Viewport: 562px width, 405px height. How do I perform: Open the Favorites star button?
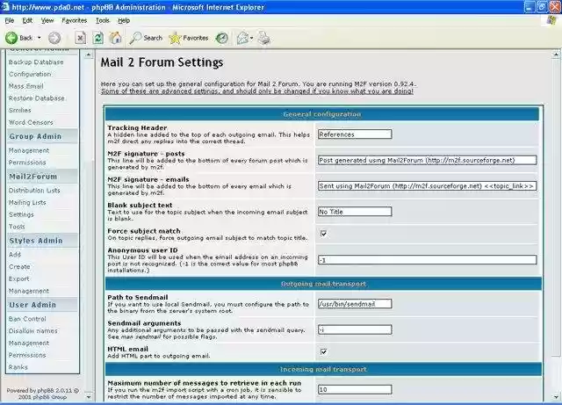click(189, 38)
